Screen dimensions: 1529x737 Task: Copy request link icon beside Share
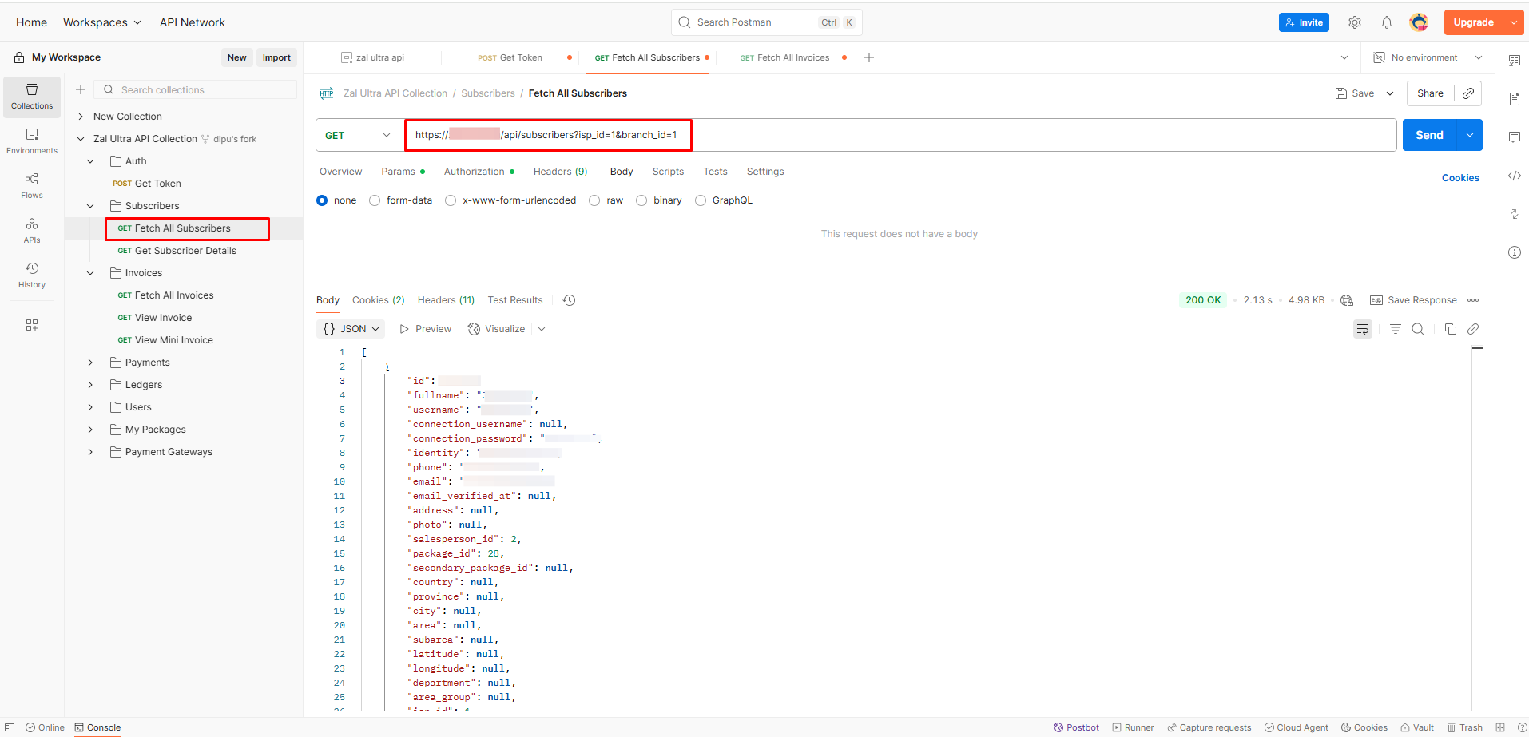[1468, 93]
